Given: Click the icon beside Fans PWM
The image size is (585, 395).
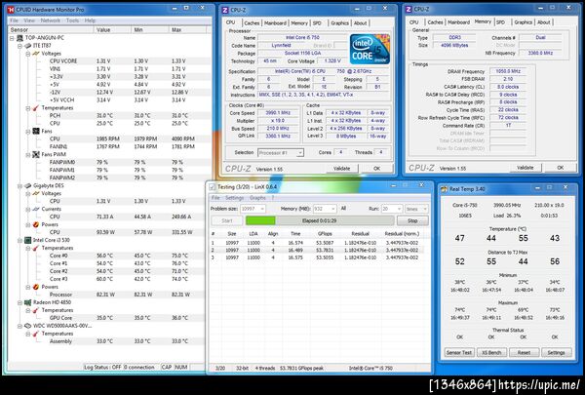Looking at the screenshot, I should 36,154.
